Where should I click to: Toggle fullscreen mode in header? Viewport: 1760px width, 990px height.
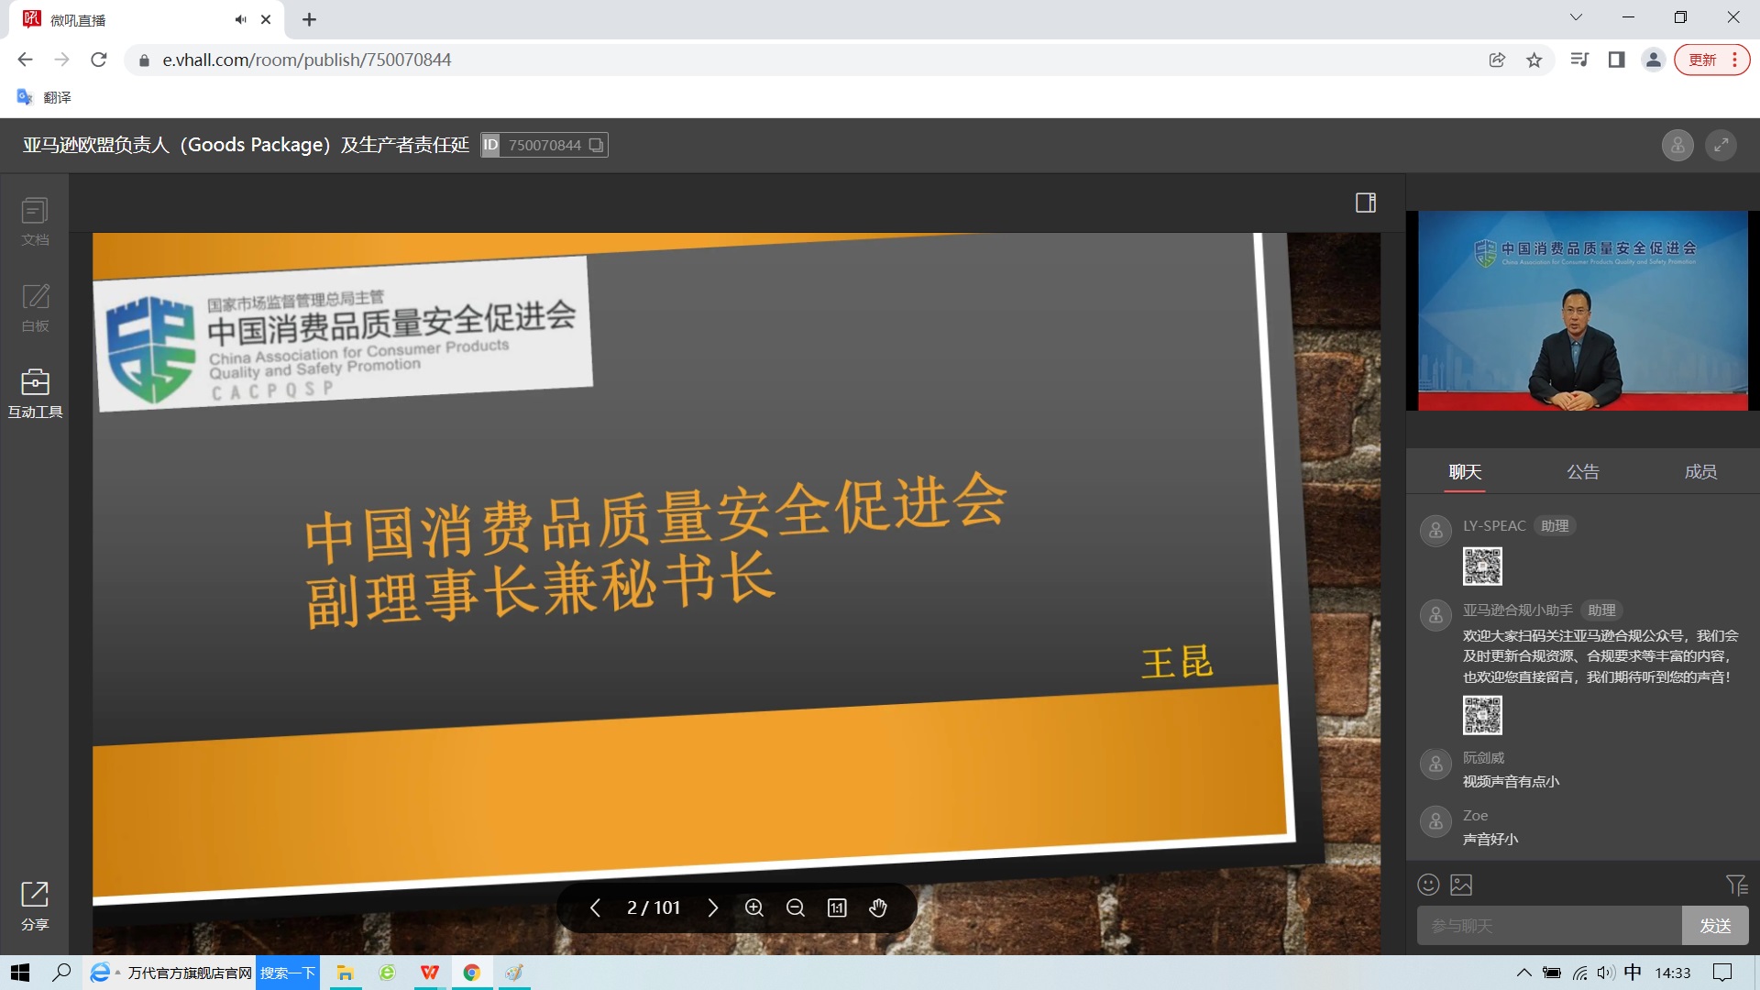[1721, 145]
